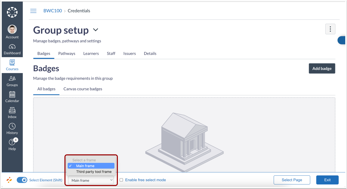
Task: Toggle Select Element (Shift) switch
Action: pos(22,180)
